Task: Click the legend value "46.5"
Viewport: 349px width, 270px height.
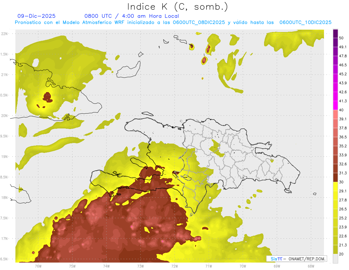Action: click(343, 65)
